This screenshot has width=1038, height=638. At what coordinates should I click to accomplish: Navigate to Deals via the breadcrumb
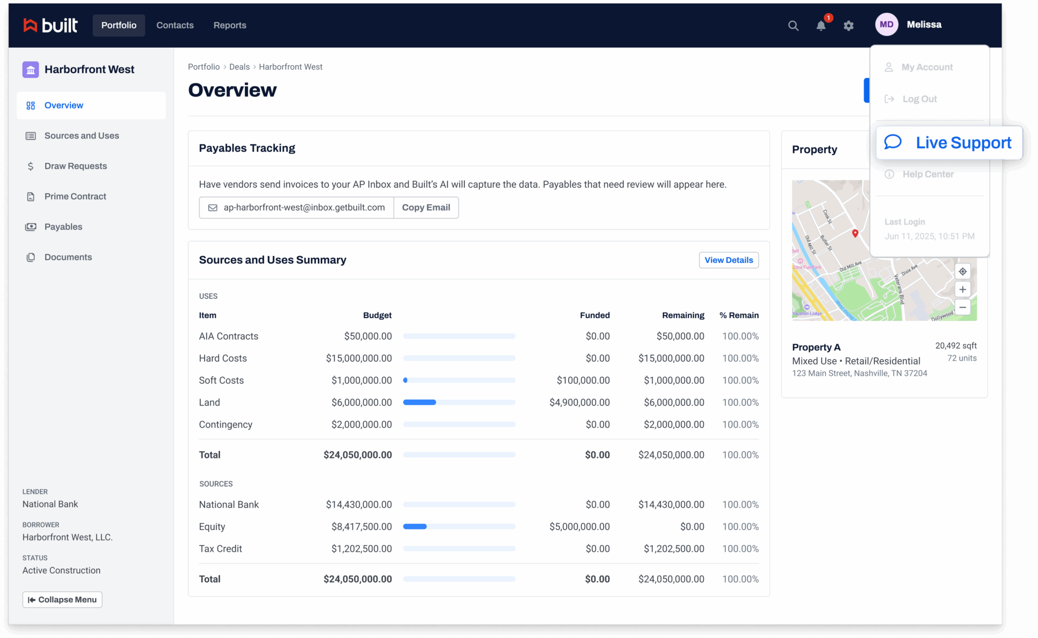pos(239,66)
